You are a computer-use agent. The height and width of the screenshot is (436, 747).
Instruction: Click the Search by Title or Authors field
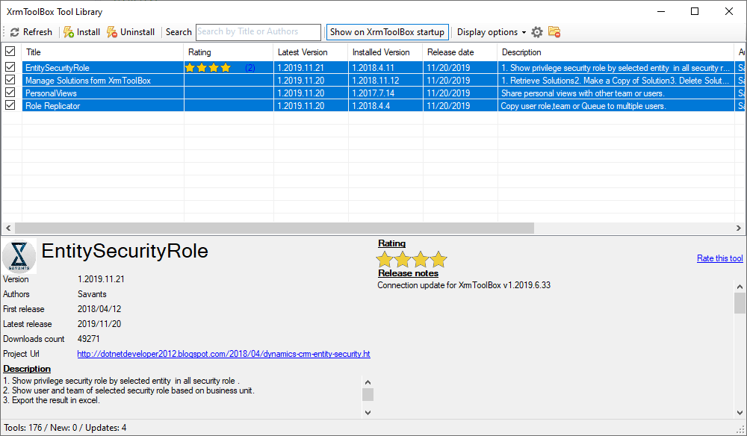point(258,32)
